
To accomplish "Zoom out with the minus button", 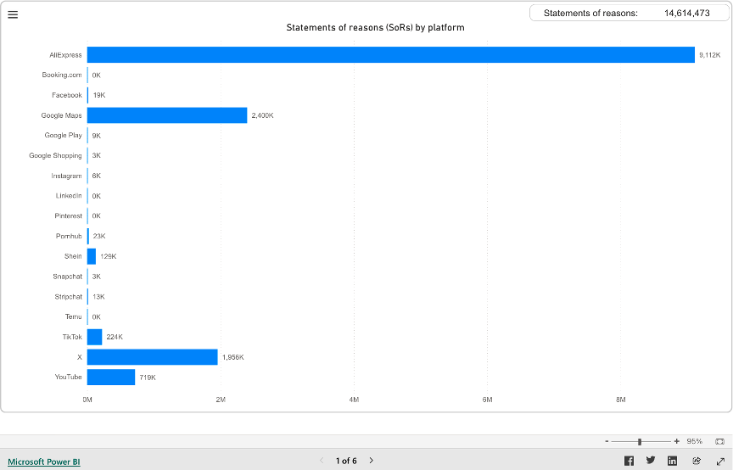I will click(x=607, y=441).
